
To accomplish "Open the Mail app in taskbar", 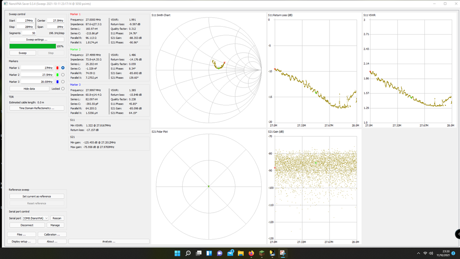I will click(x=230, y=253).
